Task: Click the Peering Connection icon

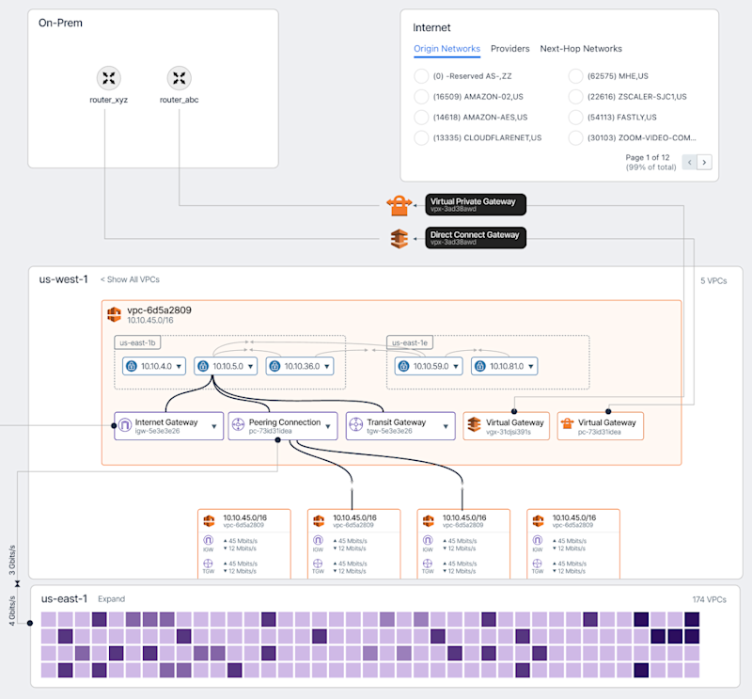Action: [239, 425]
